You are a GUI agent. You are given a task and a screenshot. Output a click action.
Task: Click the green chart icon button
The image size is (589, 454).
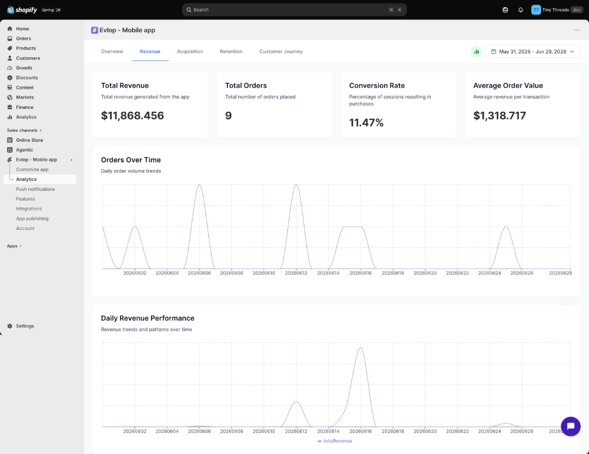[x=476, y=51]
